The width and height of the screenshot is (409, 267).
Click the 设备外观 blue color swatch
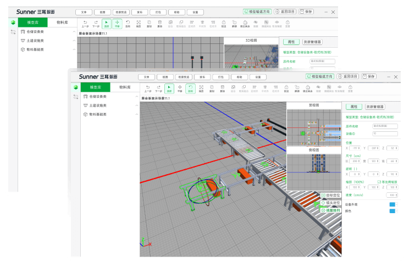click(x=393, y=204)
